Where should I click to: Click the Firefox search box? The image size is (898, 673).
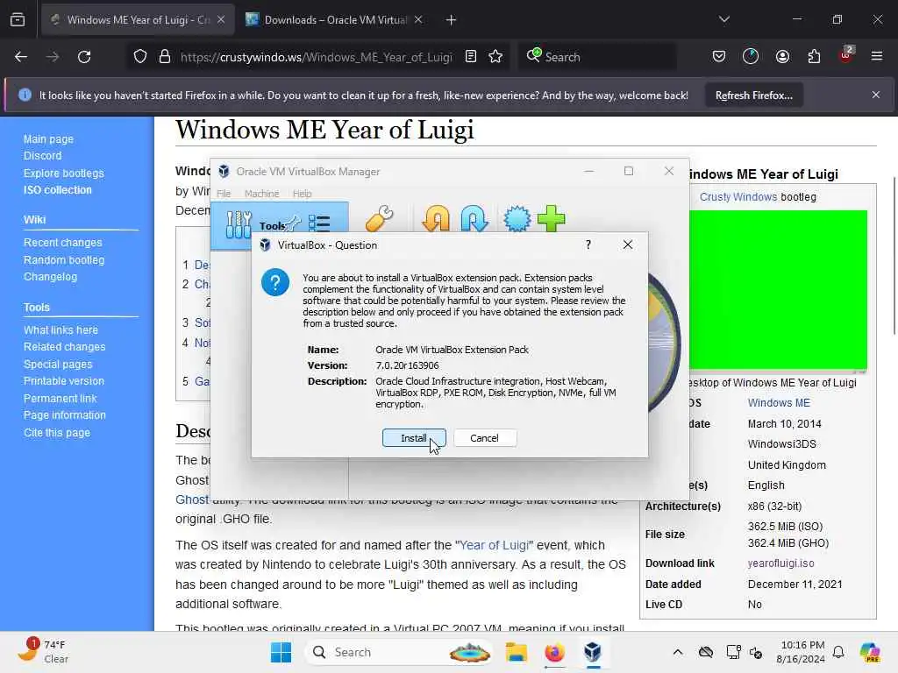pyautogui.click(x=596, y=57)
